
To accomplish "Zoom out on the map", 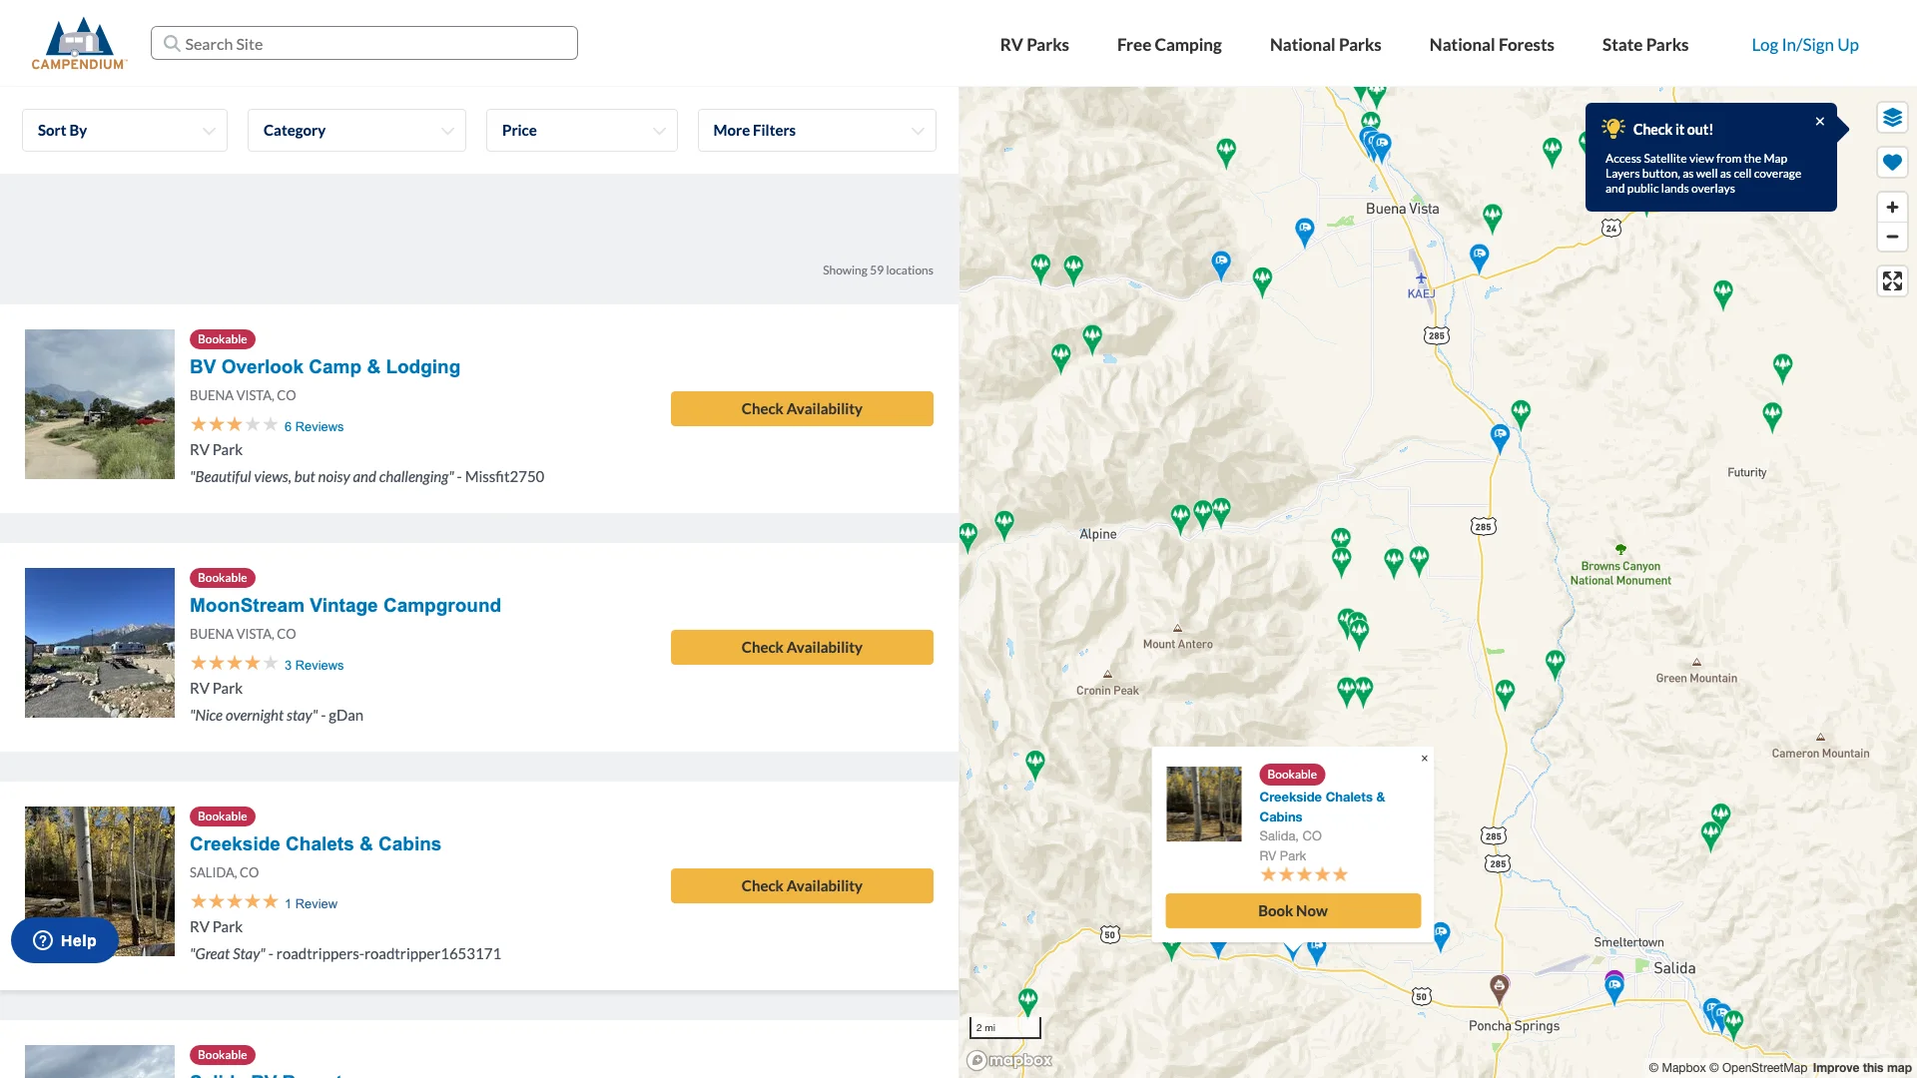I will (1892, 237).
